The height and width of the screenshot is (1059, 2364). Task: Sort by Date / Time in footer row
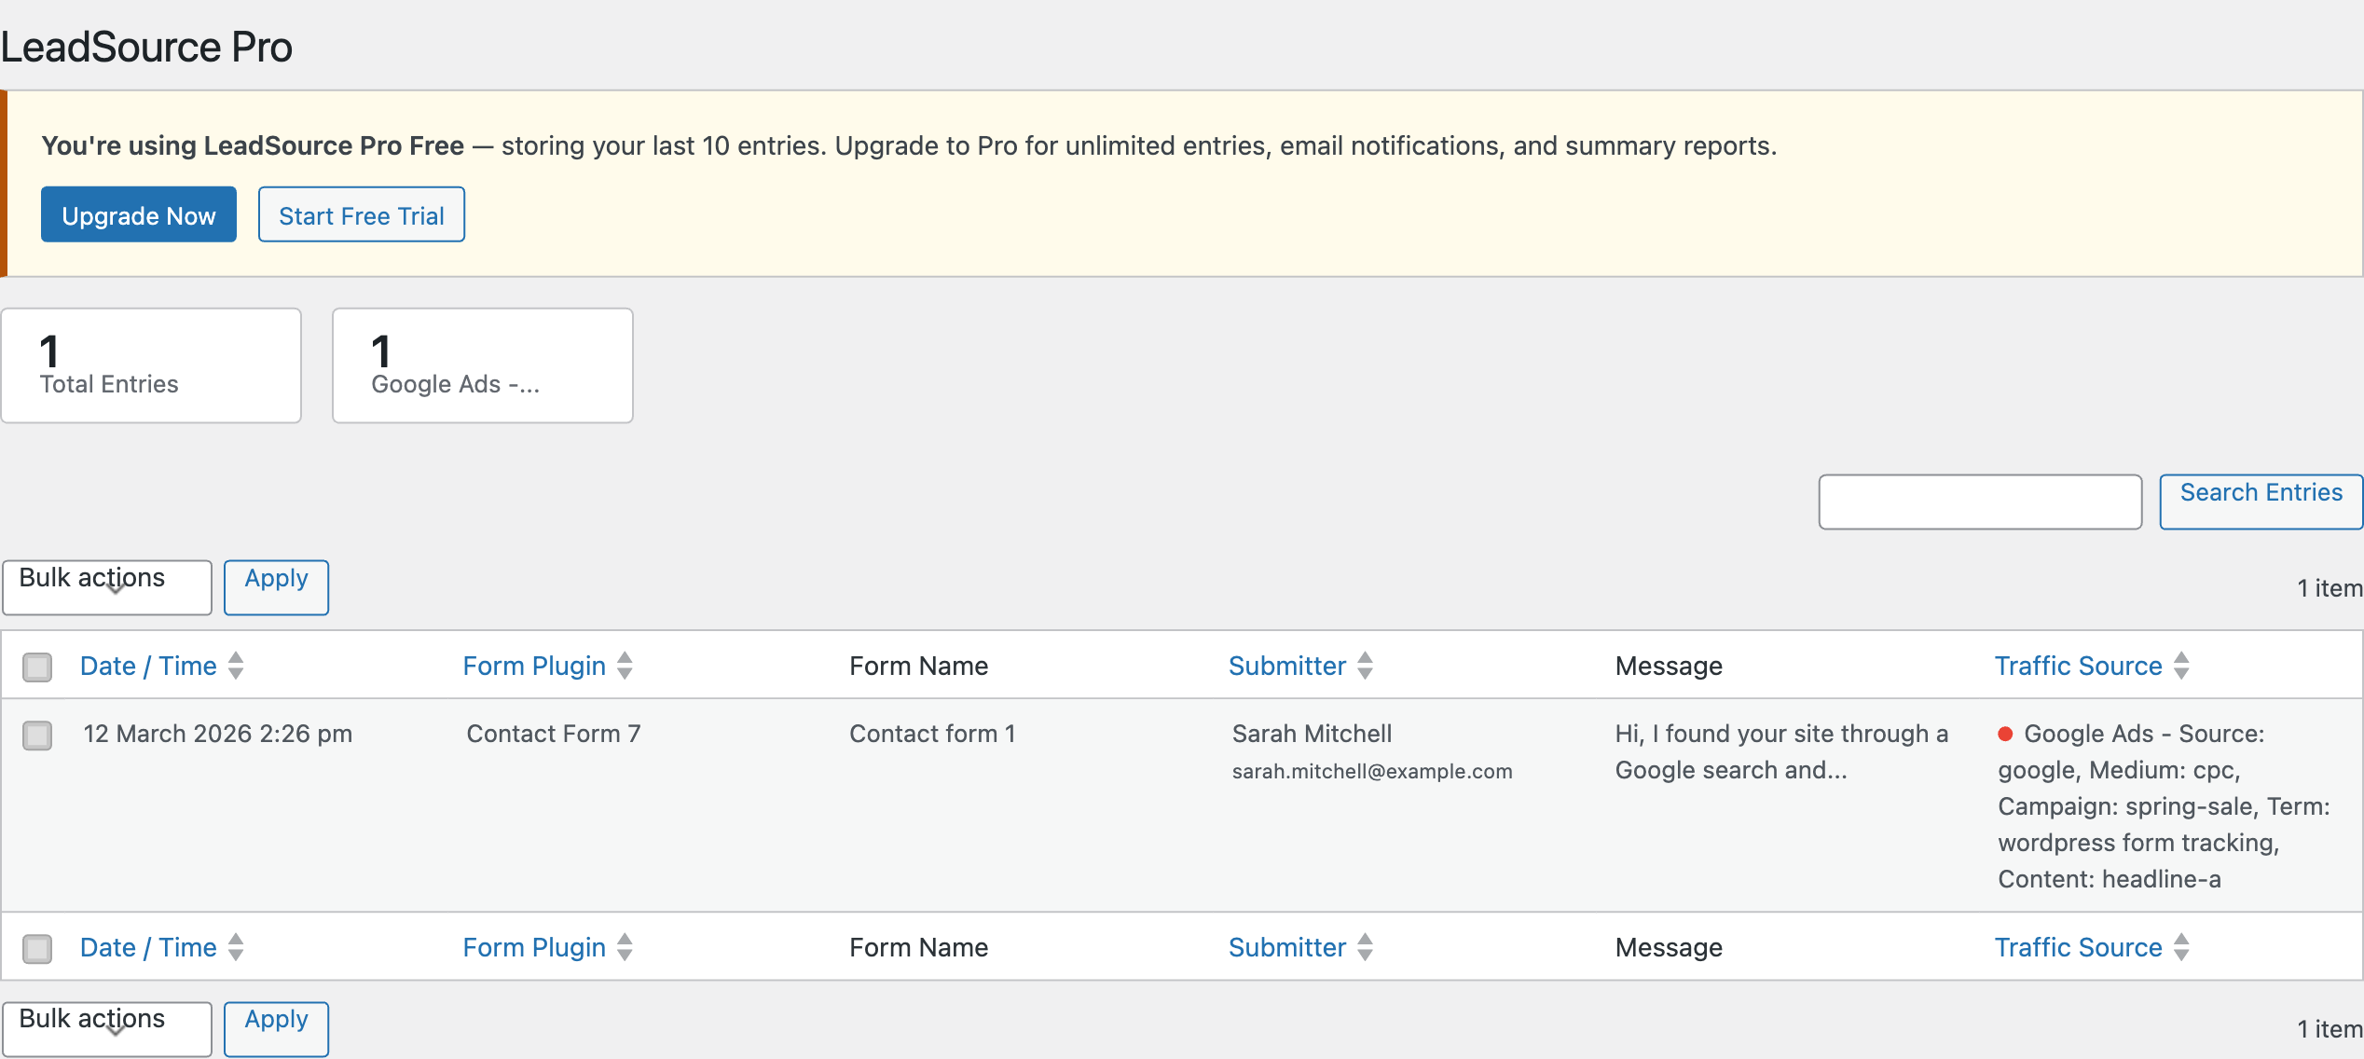(148, 946)
